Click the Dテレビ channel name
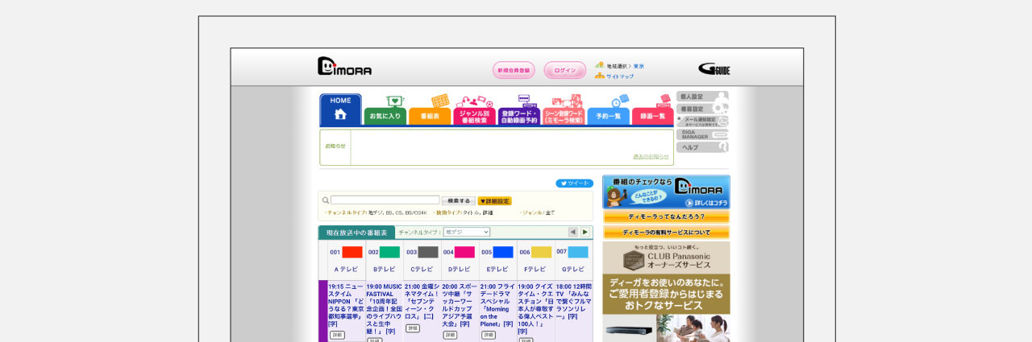 (x=460, y=270)
